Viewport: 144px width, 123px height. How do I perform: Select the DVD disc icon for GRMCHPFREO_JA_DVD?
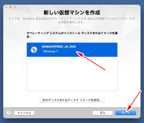click(x=34, y=50)
